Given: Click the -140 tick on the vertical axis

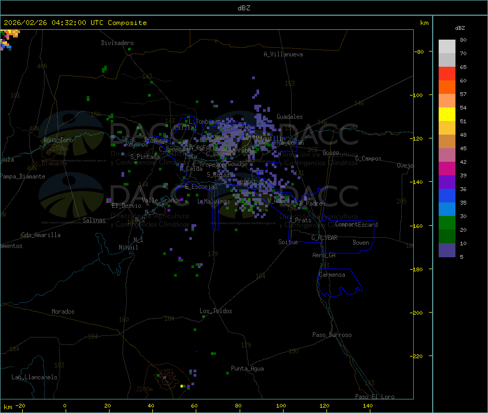Looking at the screenshot, I should point(417,182).
